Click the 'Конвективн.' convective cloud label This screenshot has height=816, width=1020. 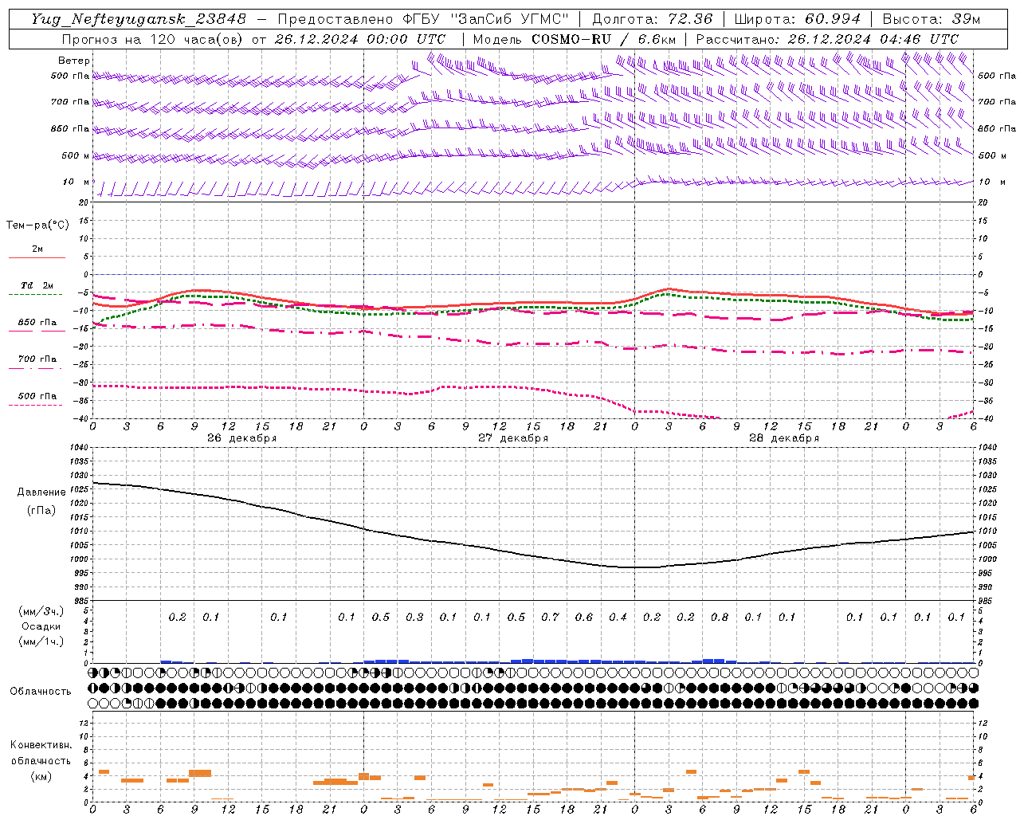pyautogui.click(x=41, y=745)
